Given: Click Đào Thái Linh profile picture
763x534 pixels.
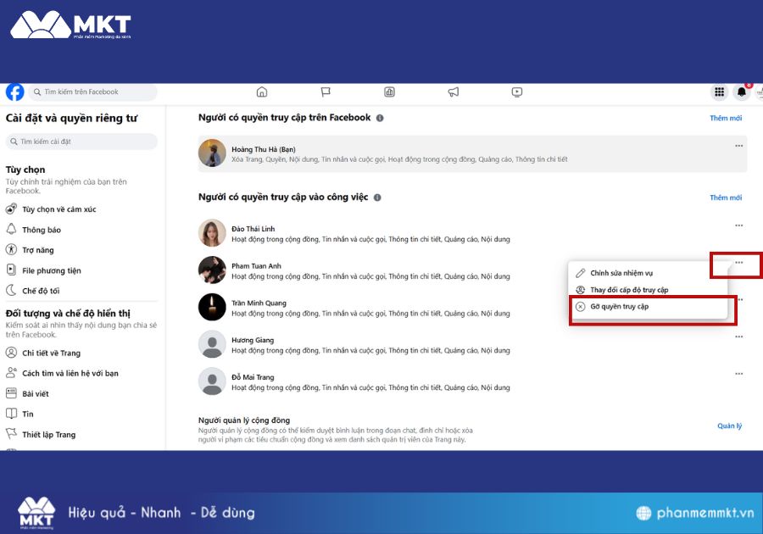Looking at the screenshot, I should 212,233.
